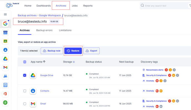
Task: Open QuickBooks sidebar icon
Action: pyautogui.click(x=5, y=102)
